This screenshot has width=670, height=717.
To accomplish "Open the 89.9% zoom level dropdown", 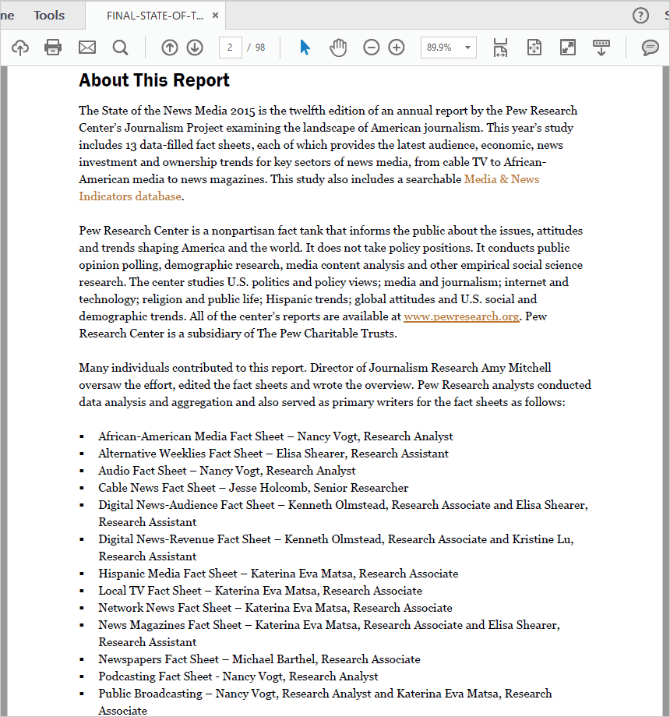I will [448, 47].
